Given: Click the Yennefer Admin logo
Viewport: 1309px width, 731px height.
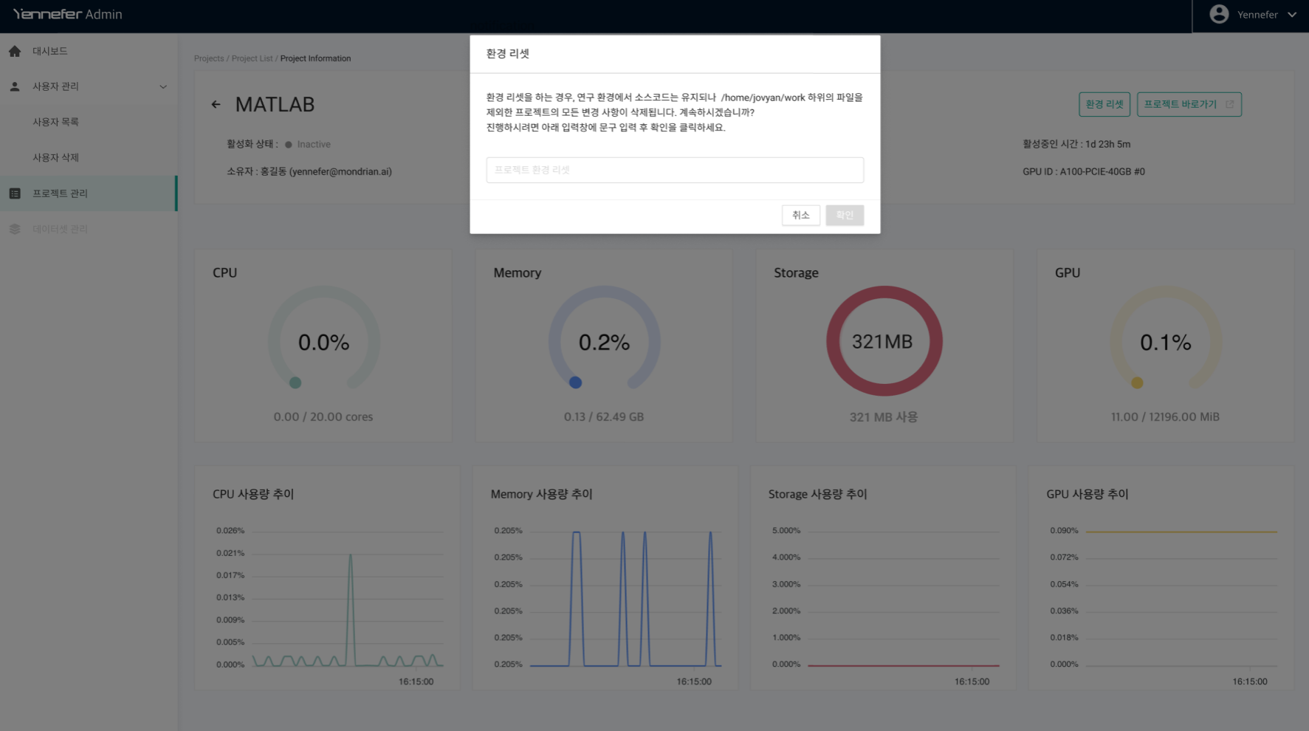Looking at the screenshot, I should point(68,14).
